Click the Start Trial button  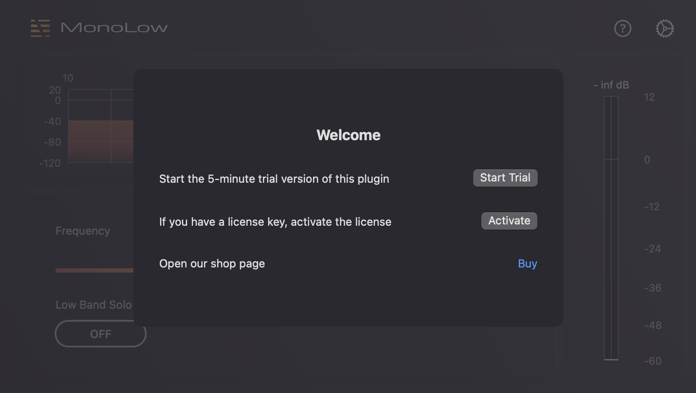pos(505,178)
